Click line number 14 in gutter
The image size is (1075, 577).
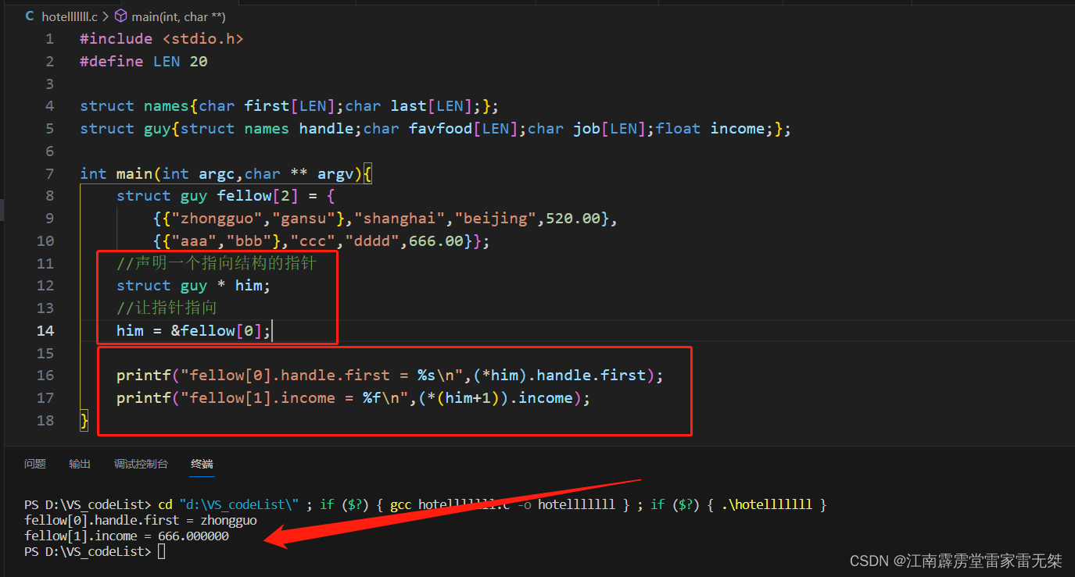point(45,330)
